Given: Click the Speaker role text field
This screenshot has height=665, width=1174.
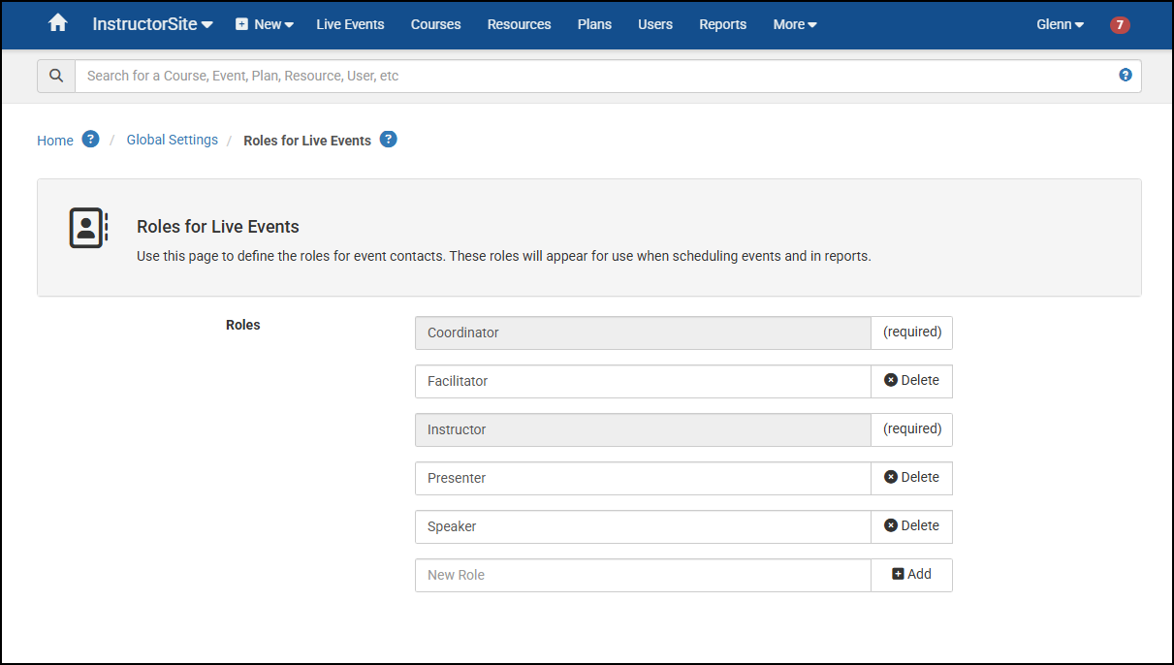Looking at the screenshot, I should [x=643, y=526].
